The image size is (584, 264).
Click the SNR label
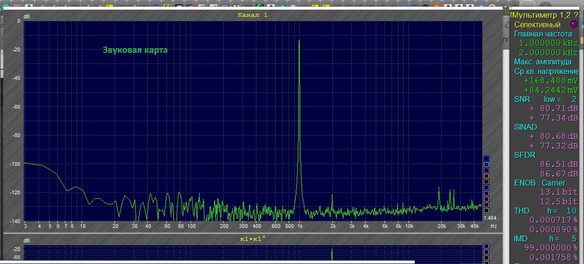click(x=522, y=99)
